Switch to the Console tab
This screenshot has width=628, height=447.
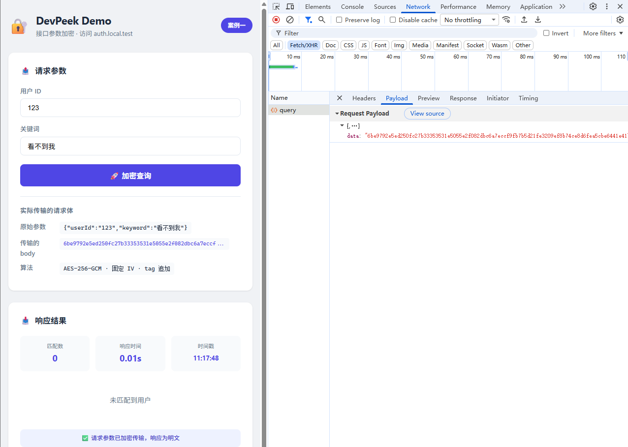[x=352, y=6]
